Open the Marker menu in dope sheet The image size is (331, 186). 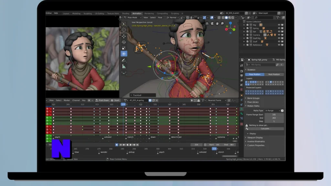[67, 100]
